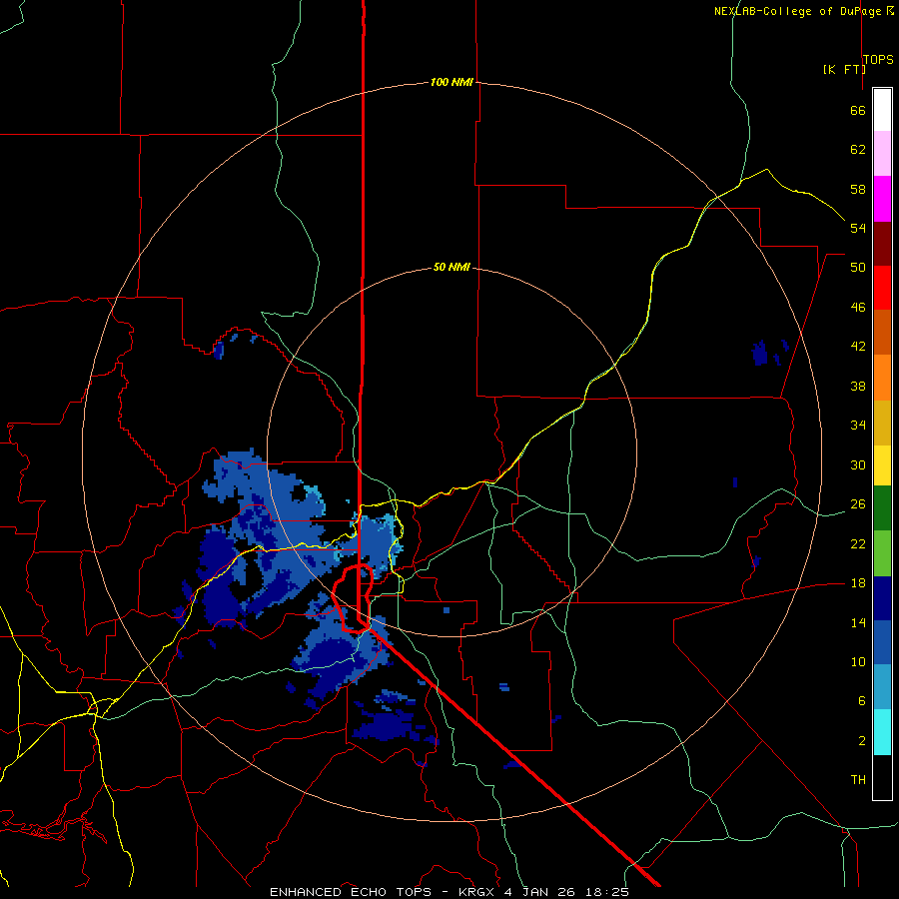The width and height of the screenshot is (899, 899).
Task: Click the 22 legend value
Action: (x=858, y=543)
